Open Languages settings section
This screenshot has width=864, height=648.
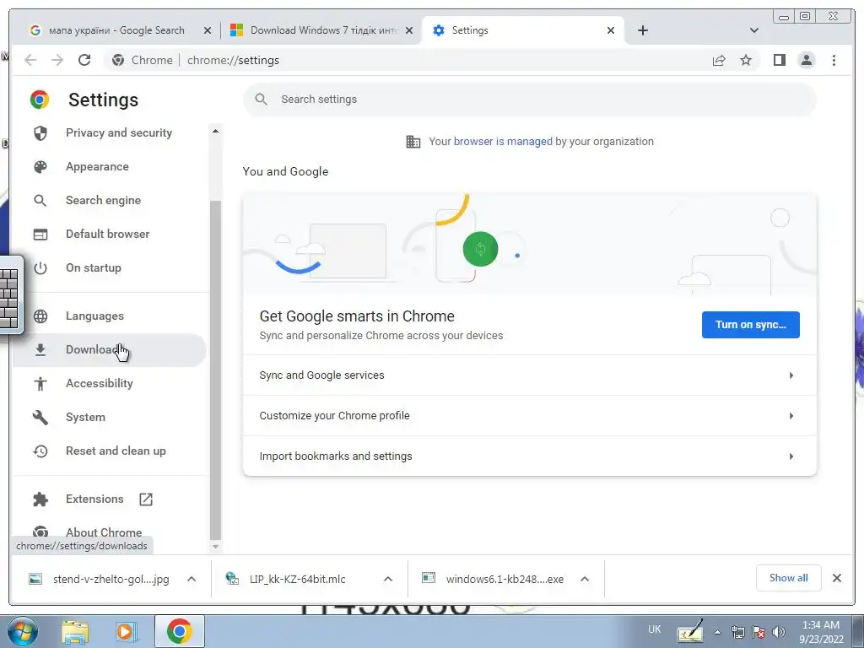pyautogui.click(x=94, y=316)
